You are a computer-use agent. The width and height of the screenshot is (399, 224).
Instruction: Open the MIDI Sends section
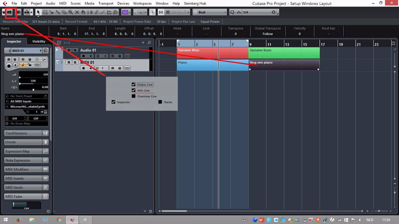[x=26, y=187]
